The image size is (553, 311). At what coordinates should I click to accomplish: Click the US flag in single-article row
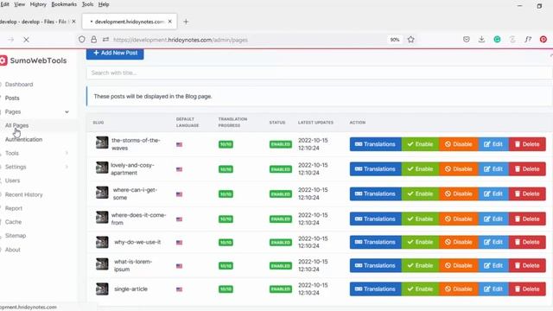pos(179,289)
